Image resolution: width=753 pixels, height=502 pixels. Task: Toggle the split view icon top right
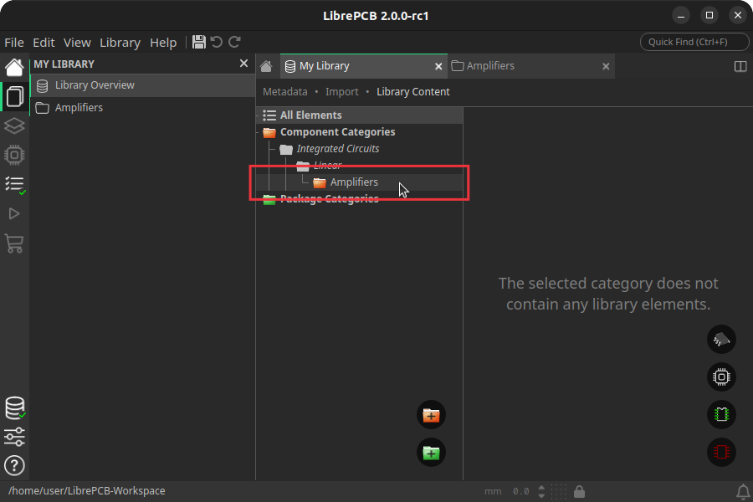pyautogui.click(x=740, y=65)
